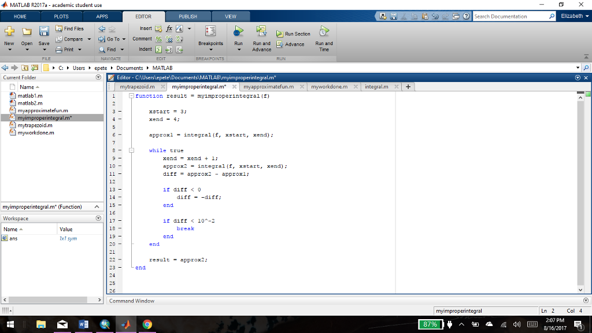The width and height of the screenshot is (592, 333).
Task: Open the Elizabeth account dropdown
Action: (x=573, y=16)
